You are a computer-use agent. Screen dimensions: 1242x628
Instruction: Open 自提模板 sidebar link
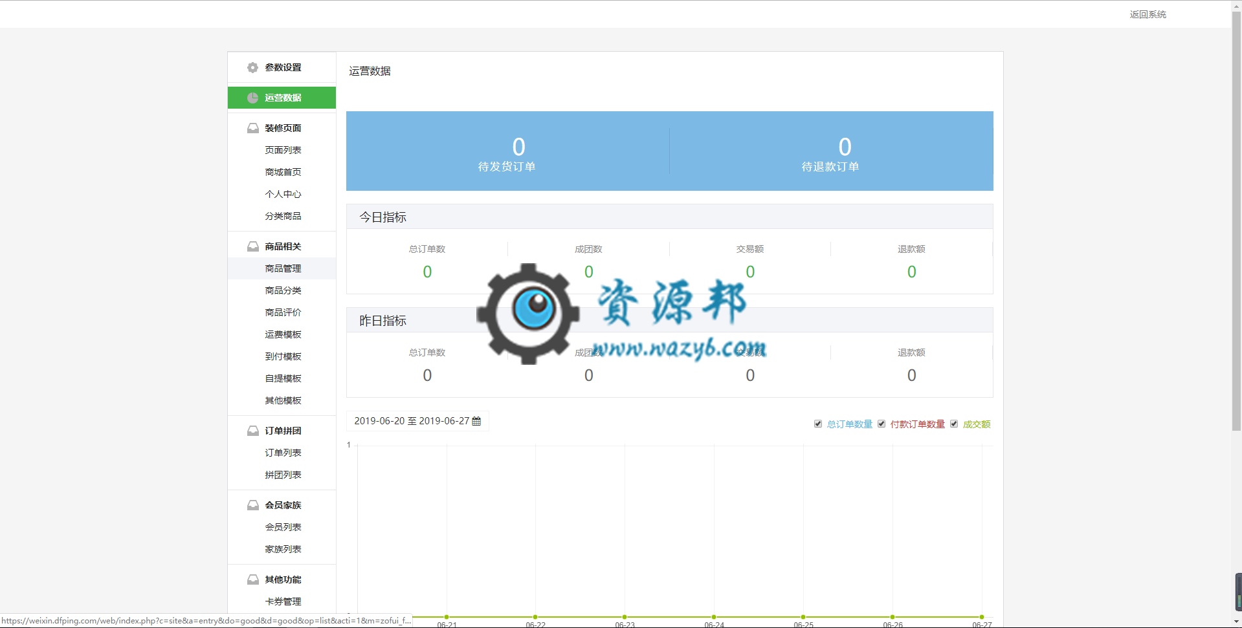pos(283,378)
